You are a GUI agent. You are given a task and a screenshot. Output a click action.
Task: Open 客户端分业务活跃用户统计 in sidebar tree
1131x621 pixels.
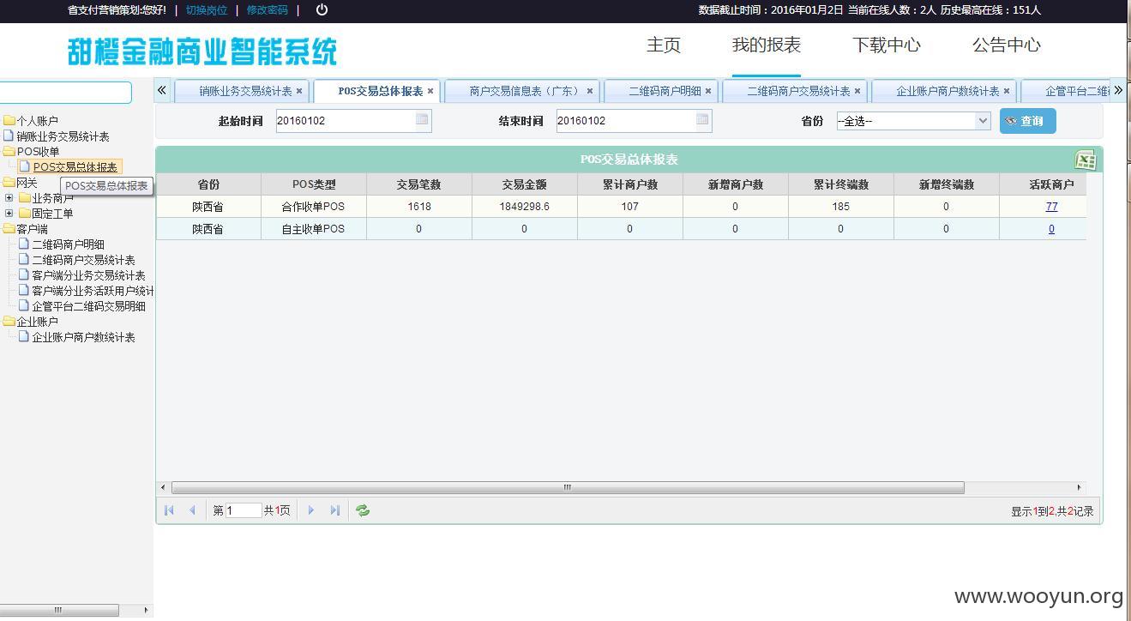(93, 291)
